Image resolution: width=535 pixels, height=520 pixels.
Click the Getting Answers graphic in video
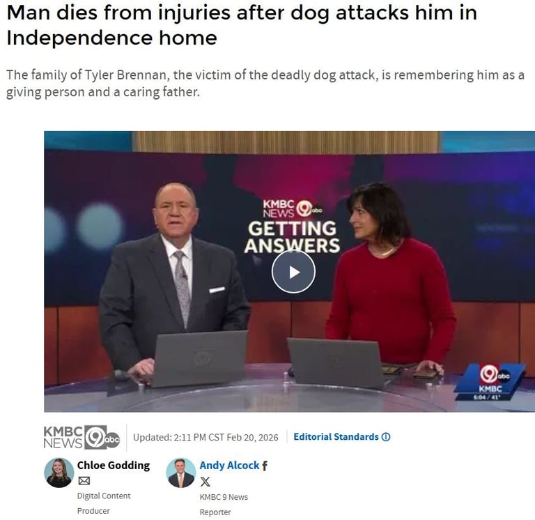pos(292,237)
